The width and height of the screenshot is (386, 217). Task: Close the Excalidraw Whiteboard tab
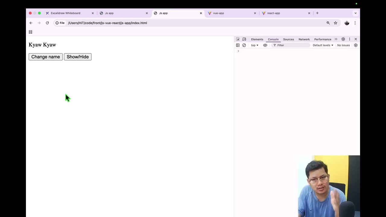click(x=93, y=13)
